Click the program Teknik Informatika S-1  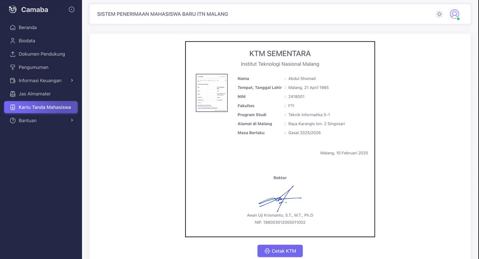pos(309,115)
